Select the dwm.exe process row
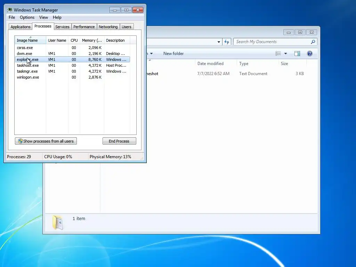The image size is (356, 267). (x=72, y=54)
